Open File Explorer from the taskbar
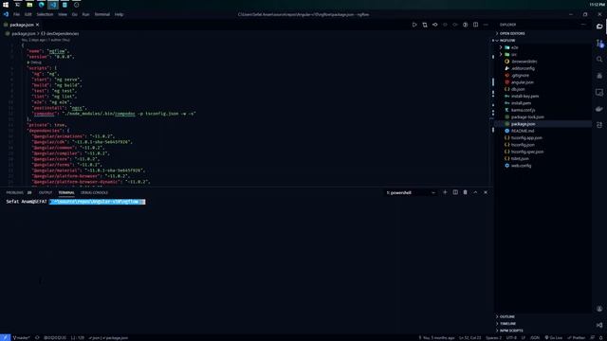The height and width of the screenshot is (341, 607). [29, 5]
